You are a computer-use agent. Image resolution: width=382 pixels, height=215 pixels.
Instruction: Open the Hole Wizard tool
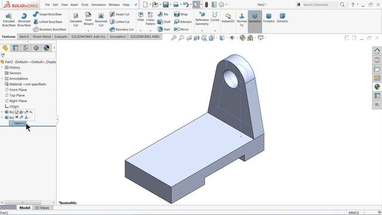88,19
